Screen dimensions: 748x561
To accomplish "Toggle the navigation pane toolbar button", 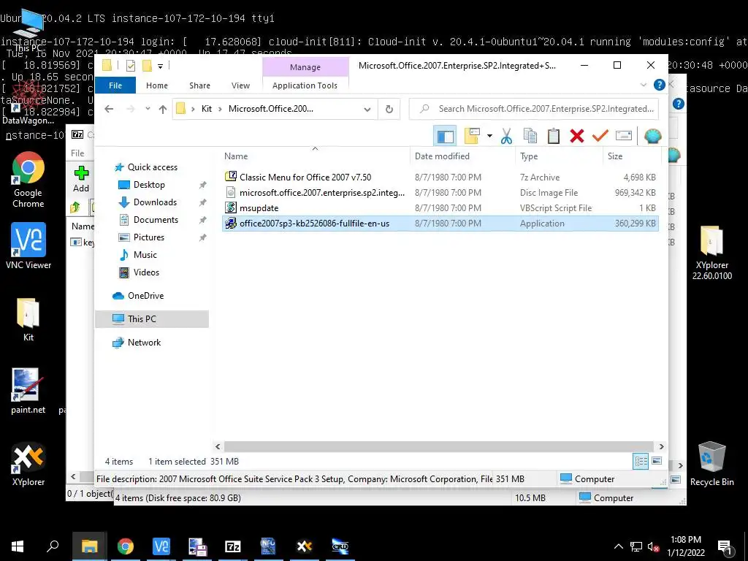I will 445,136.
